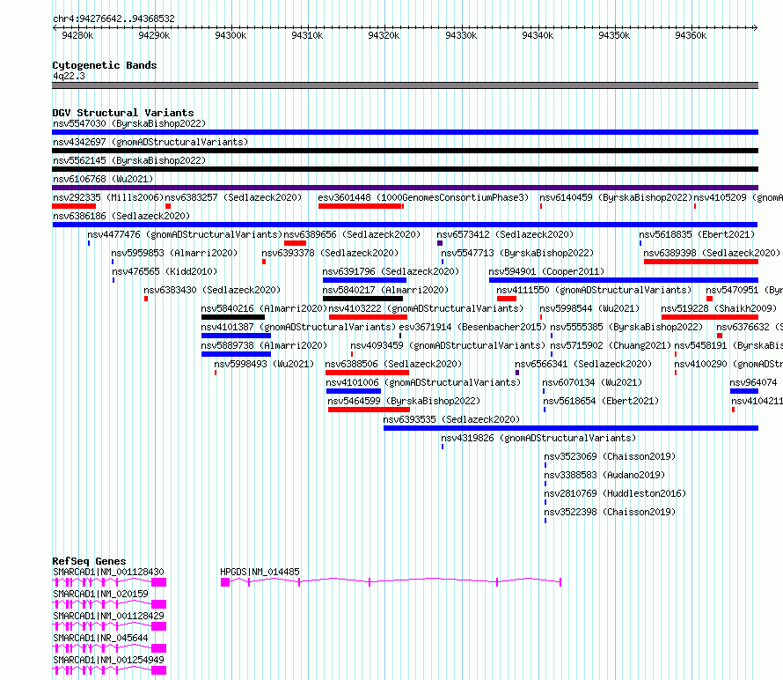Open variant nsv4477476 gnomAD label
This screenshot has height=680, width=783.
[185, 234]
